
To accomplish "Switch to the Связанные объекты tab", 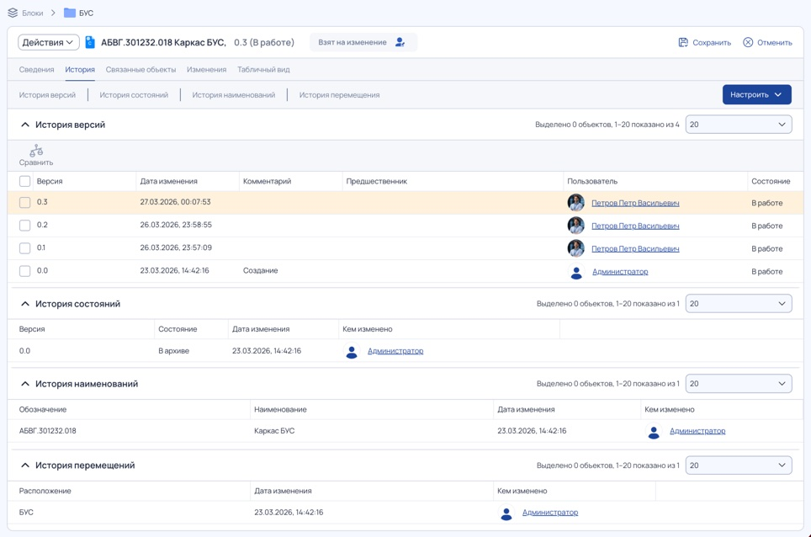I will pos(140,69).
